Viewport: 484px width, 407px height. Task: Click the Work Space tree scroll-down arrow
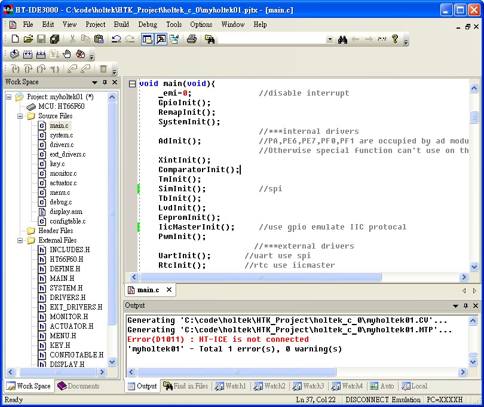pos(112,362)
